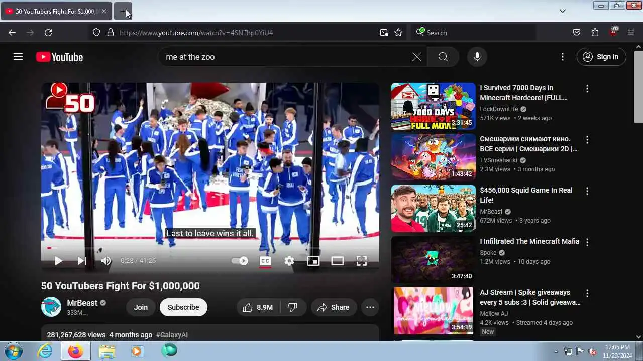Image resolution: width=643 pixels, height=361 pixels.
Task: Reload the page
Action: point(48,33)
